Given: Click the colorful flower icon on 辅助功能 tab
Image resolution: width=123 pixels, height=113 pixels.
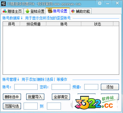Looking at the screenshot, I should [x=73, y=11].
